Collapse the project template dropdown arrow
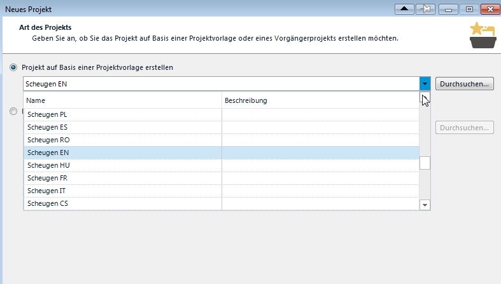 (x=425, y=84)
